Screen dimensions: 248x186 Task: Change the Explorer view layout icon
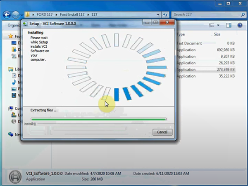[x=211, y=25]
